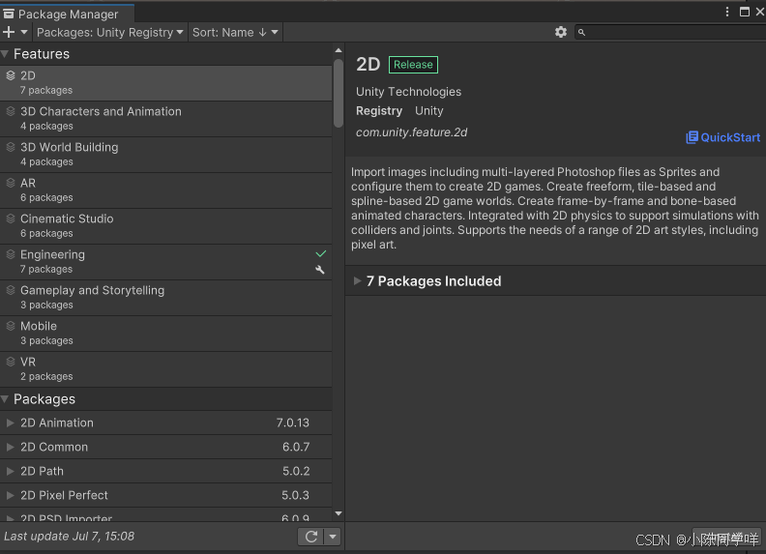The image size is (766, 554).
Task: Click the Mobile feature stack icon
Action: click(x=11, y=326)
